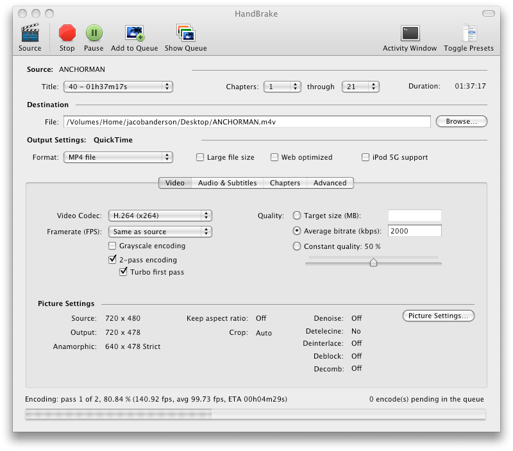Open ending chapter dropdown showing 21

[360, 87]
